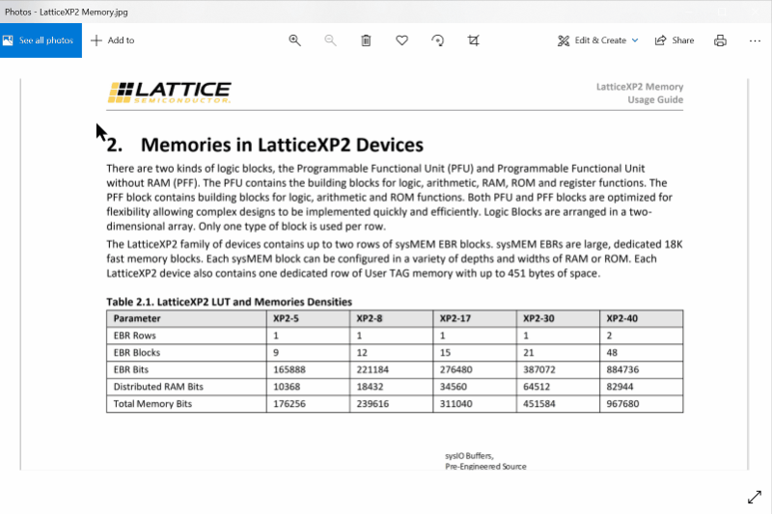Image resolution: width=772 pixels, height=514 pixels.
Task: Click EBR Blocks value 9
Action: [x=276, y=353]
